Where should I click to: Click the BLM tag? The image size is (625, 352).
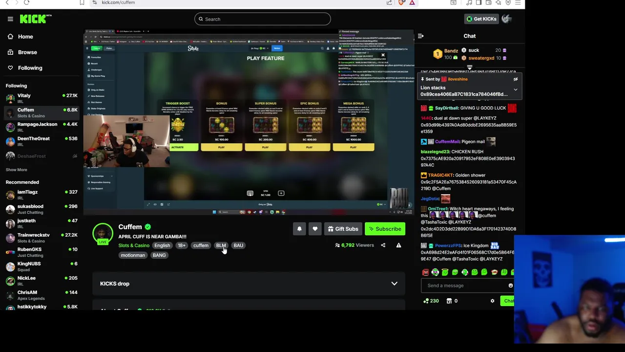[221, 245]
